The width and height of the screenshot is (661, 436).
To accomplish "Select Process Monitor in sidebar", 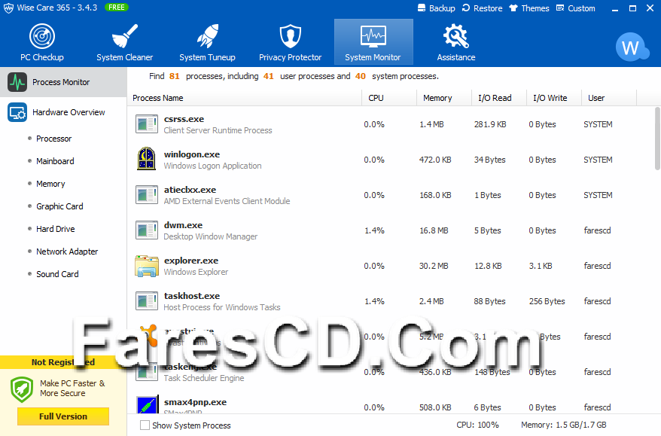I will pyautogui.click(x=63, y=82).
